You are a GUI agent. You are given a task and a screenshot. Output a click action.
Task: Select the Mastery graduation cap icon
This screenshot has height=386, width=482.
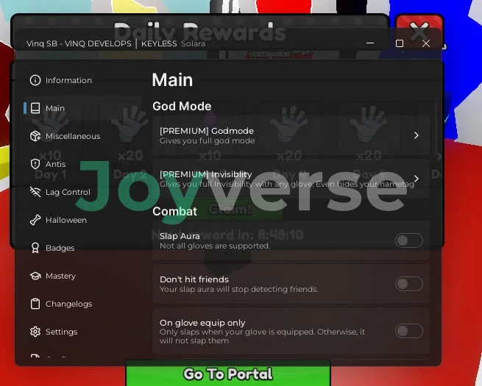pyautogui.click(x=35, y=276)
